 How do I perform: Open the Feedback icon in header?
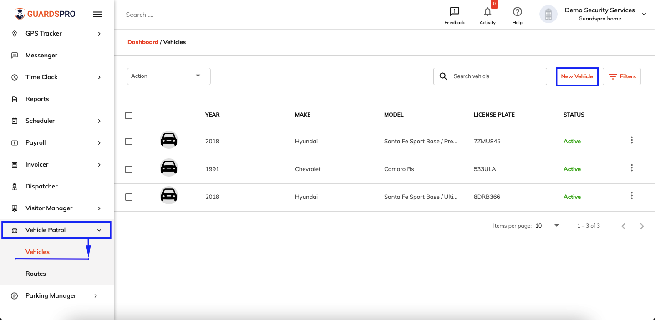(x=454, y=11)
